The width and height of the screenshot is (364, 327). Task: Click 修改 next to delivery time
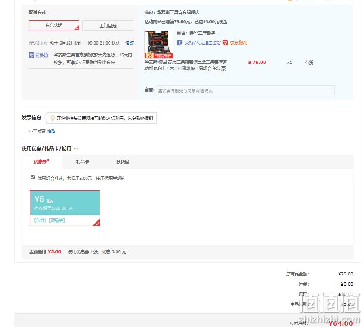[x=129, y=43]
